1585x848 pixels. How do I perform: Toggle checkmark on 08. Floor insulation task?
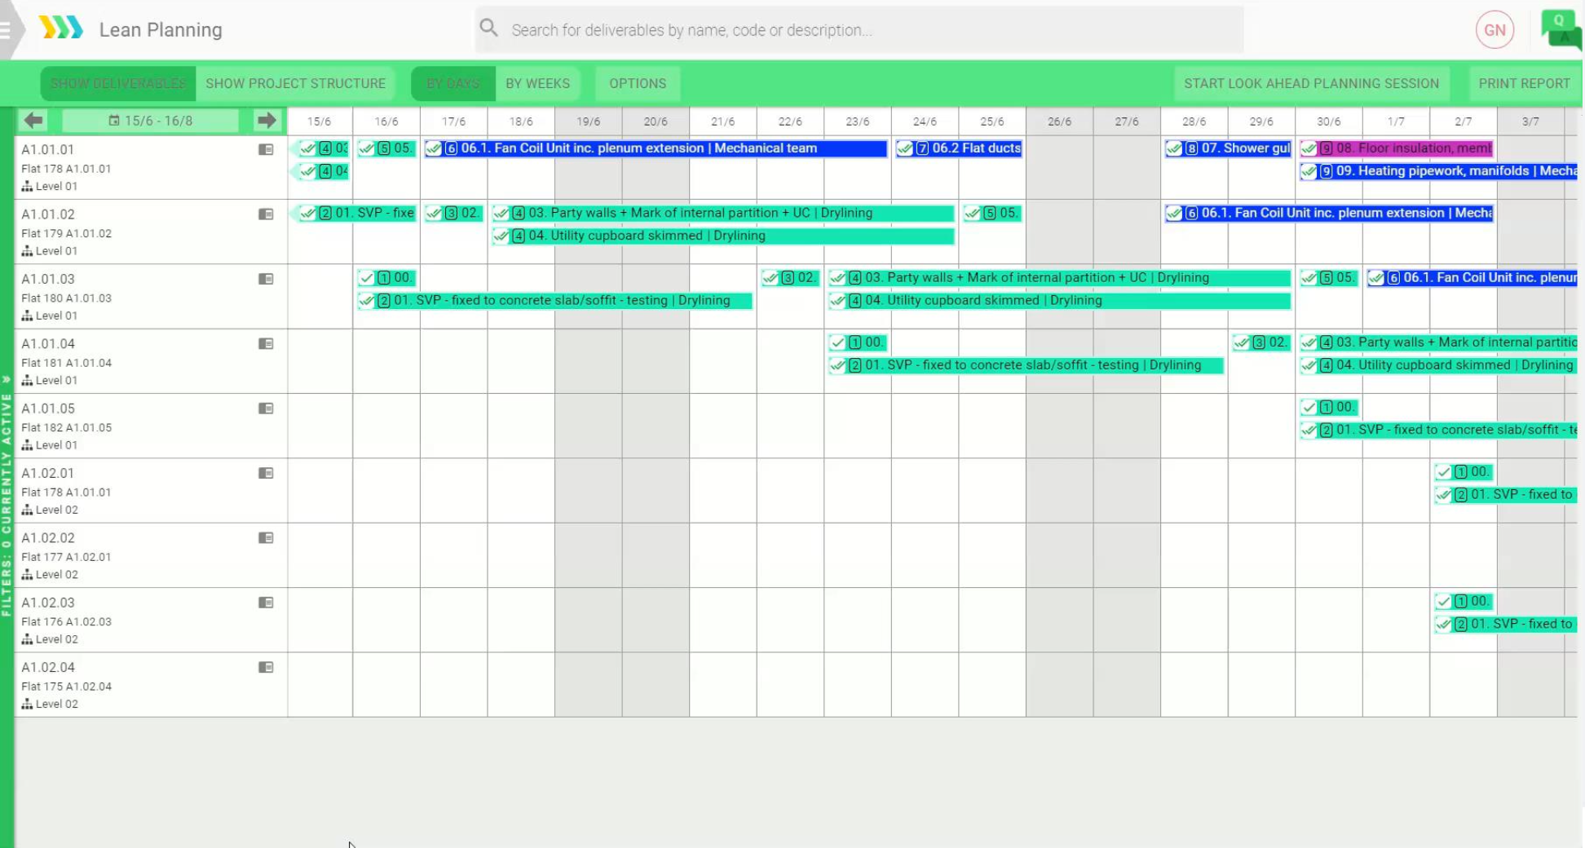tap(1309, 148)
